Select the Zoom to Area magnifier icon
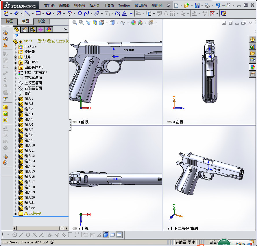The height and width of the screenshot is (246, 257). [x=81, y=22]
